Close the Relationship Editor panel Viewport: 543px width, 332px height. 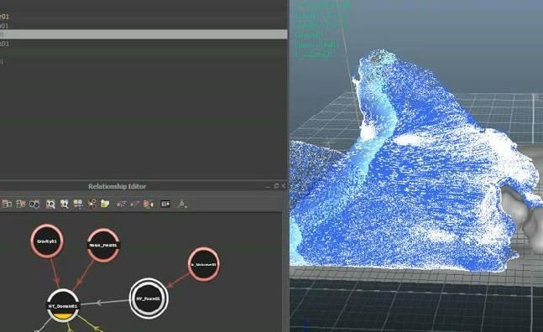(x=284, y=186)
